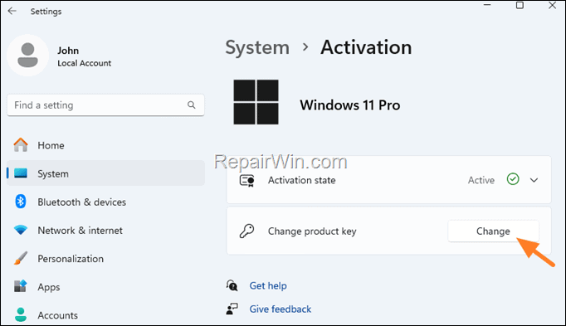The width and height of the screenshot is (566, 326).
Task: Click the product key icon
Action: point(247,231)
